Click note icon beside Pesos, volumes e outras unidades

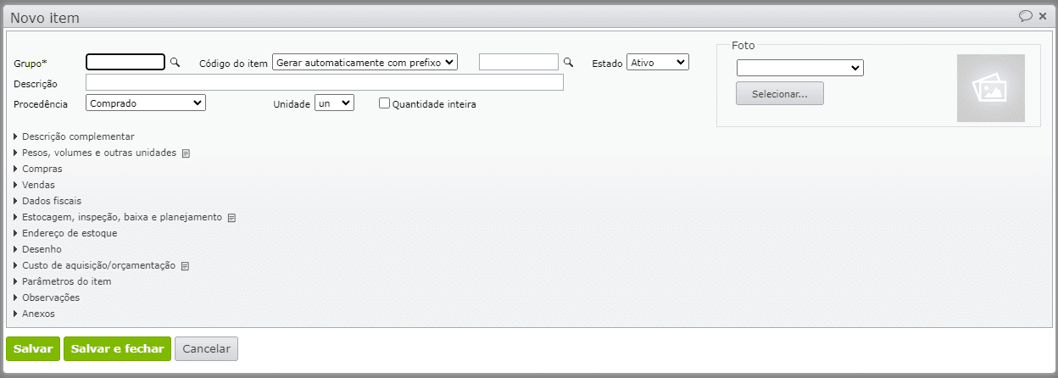pos(186,153)
